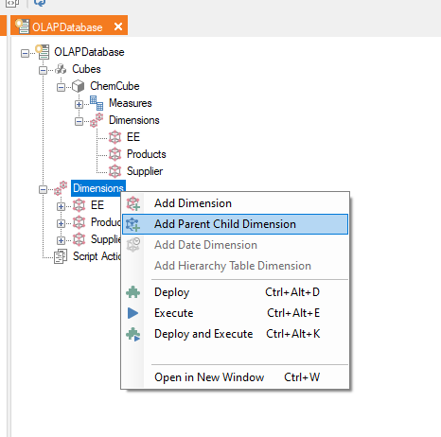The image size is (441, 437).
Task: Expand the Measures node
Action: (79, 104)
